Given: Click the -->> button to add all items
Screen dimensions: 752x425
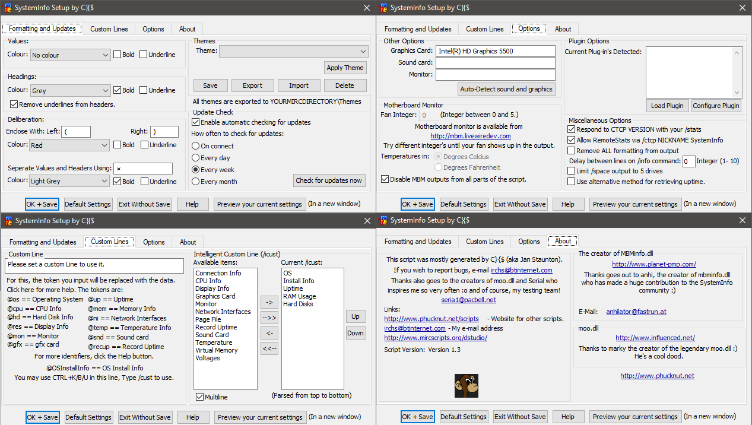Looking at the screenshot, I should point(269,318).
